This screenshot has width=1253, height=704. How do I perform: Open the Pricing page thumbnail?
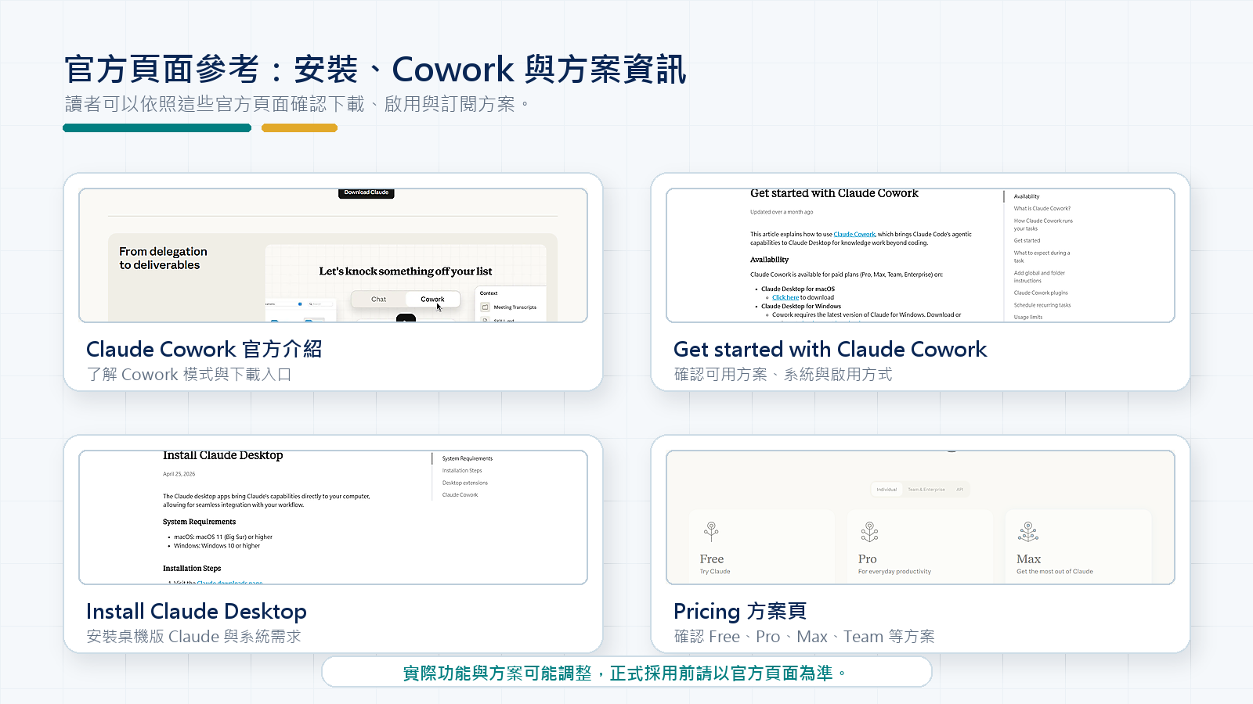coord(920,517)
